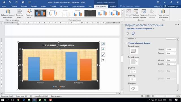Switch to read mode view icon
The height and width of the screenshot is (102, 181).
tap(142, 96)
